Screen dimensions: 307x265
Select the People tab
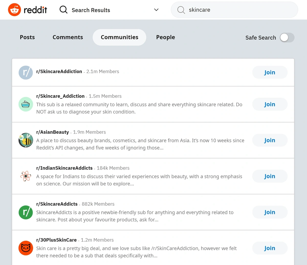[166, 37]
